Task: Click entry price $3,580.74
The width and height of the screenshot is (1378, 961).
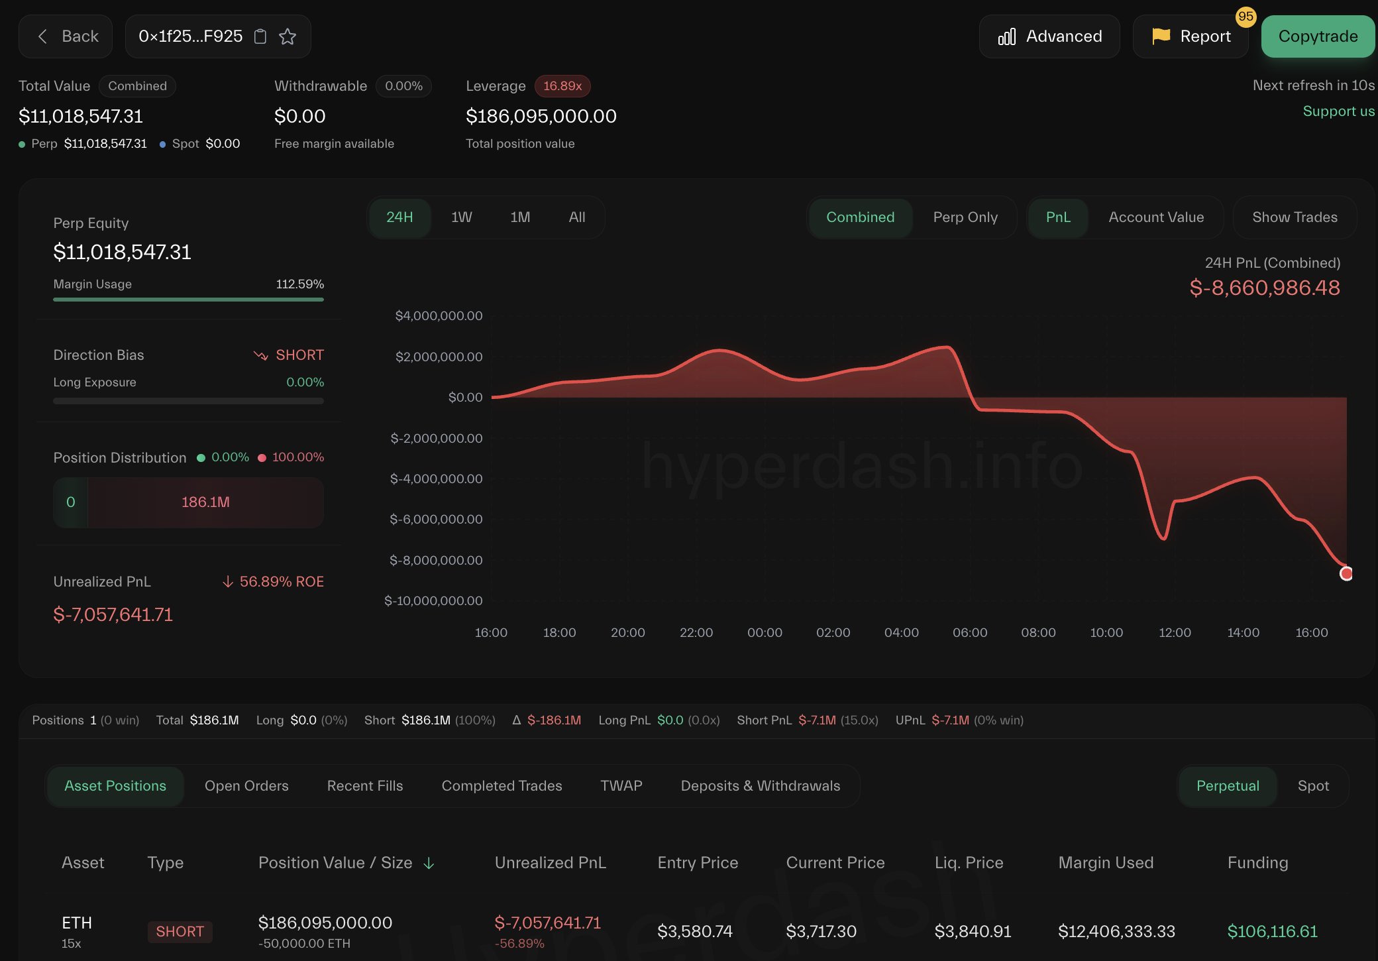Action: point(695,932)
